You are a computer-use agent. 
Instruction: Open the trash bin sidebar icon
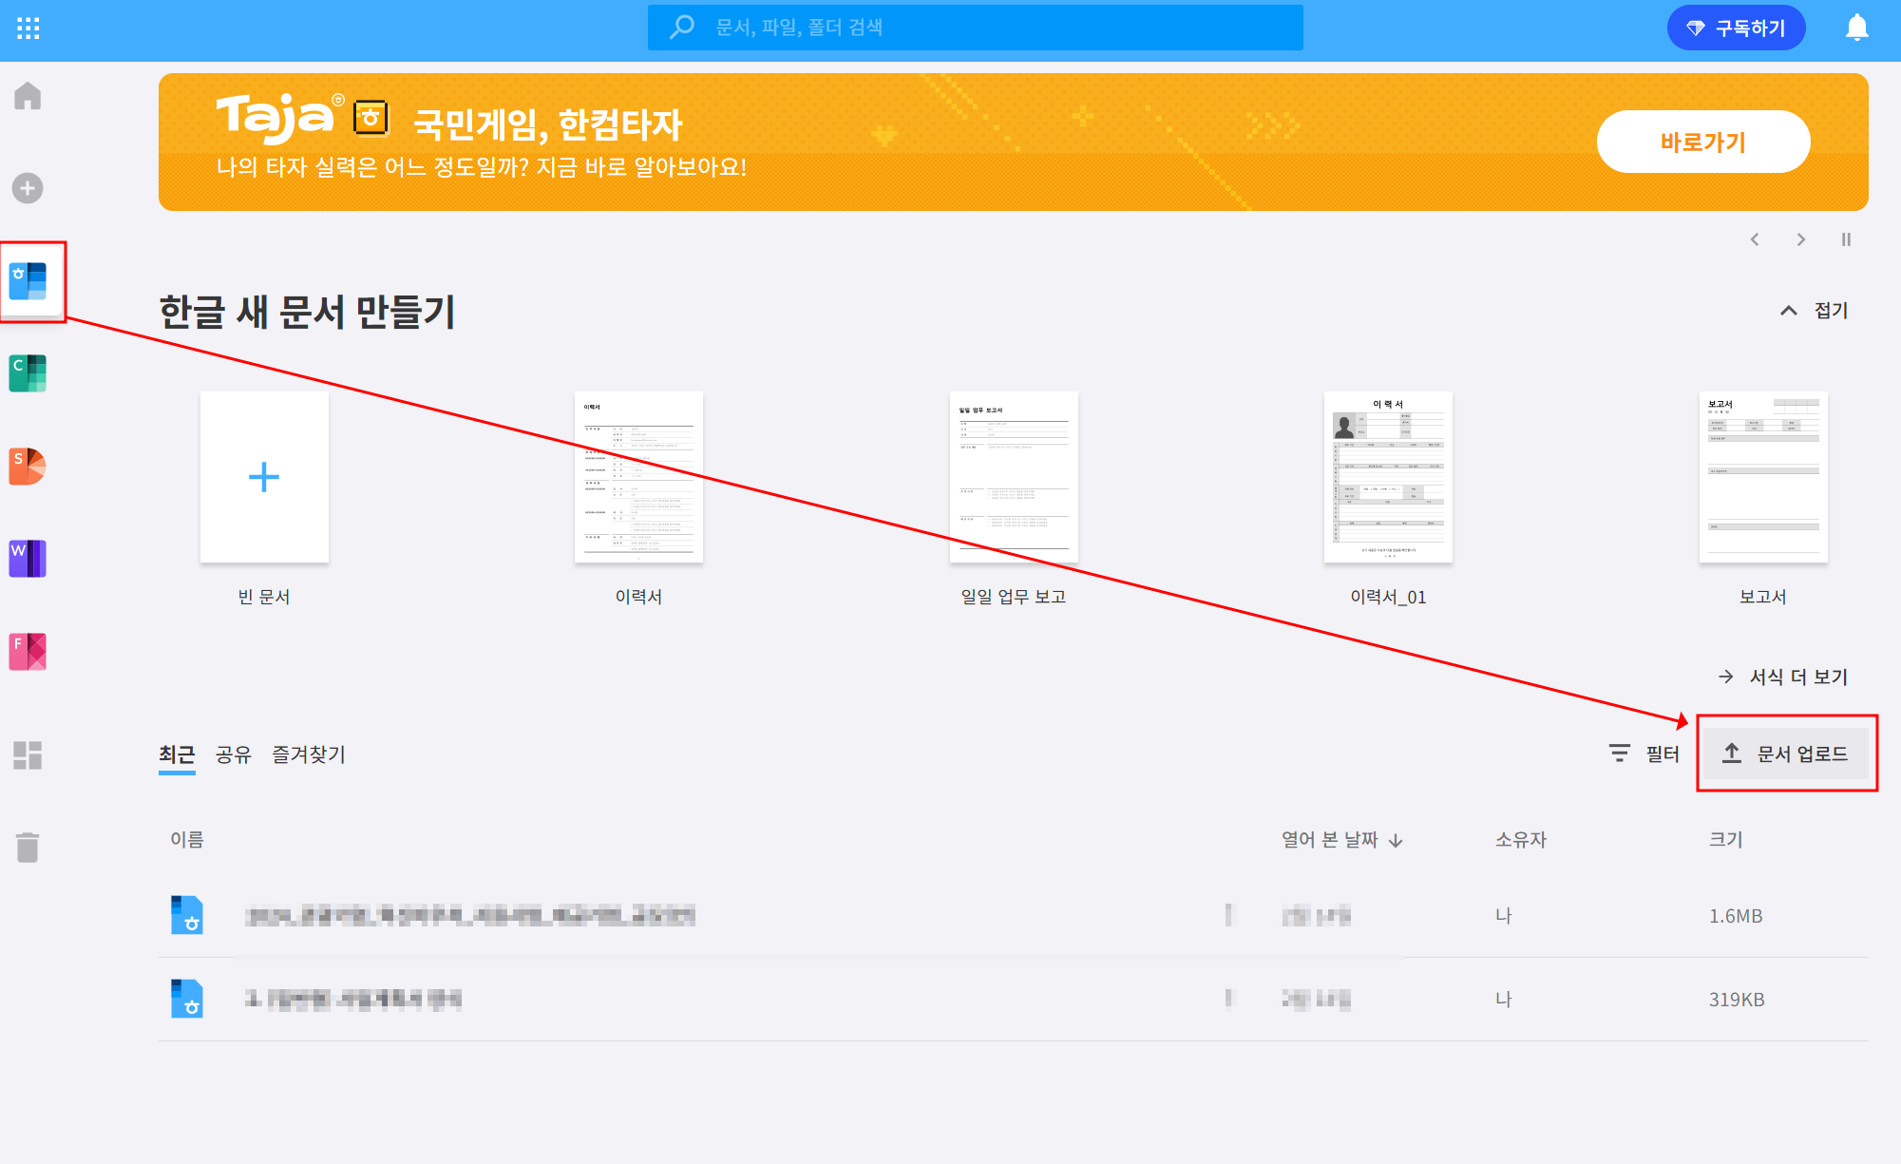[28, 847]
